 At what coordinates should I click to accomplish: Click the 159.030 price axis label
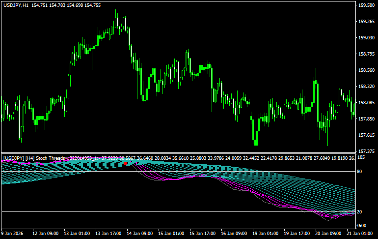pyautogui.click(x=366, y=38)
